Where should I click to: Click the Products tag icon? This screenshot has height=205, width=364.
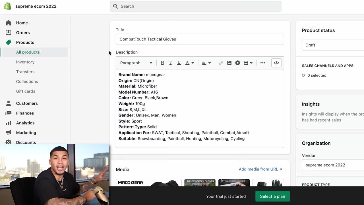(9, 42)
